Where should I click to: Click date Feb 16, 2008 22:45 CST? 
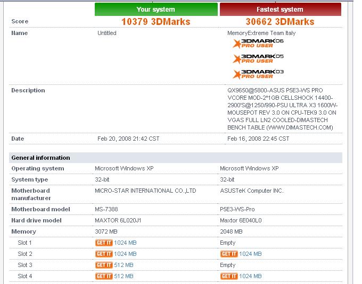258,139
